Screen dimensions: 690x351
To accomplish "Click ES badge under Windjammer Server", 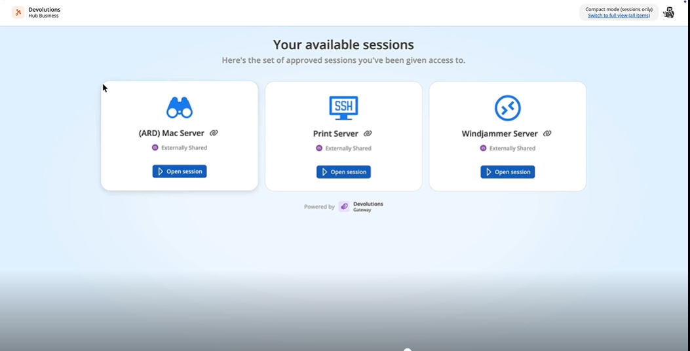I will pos(483,148).
